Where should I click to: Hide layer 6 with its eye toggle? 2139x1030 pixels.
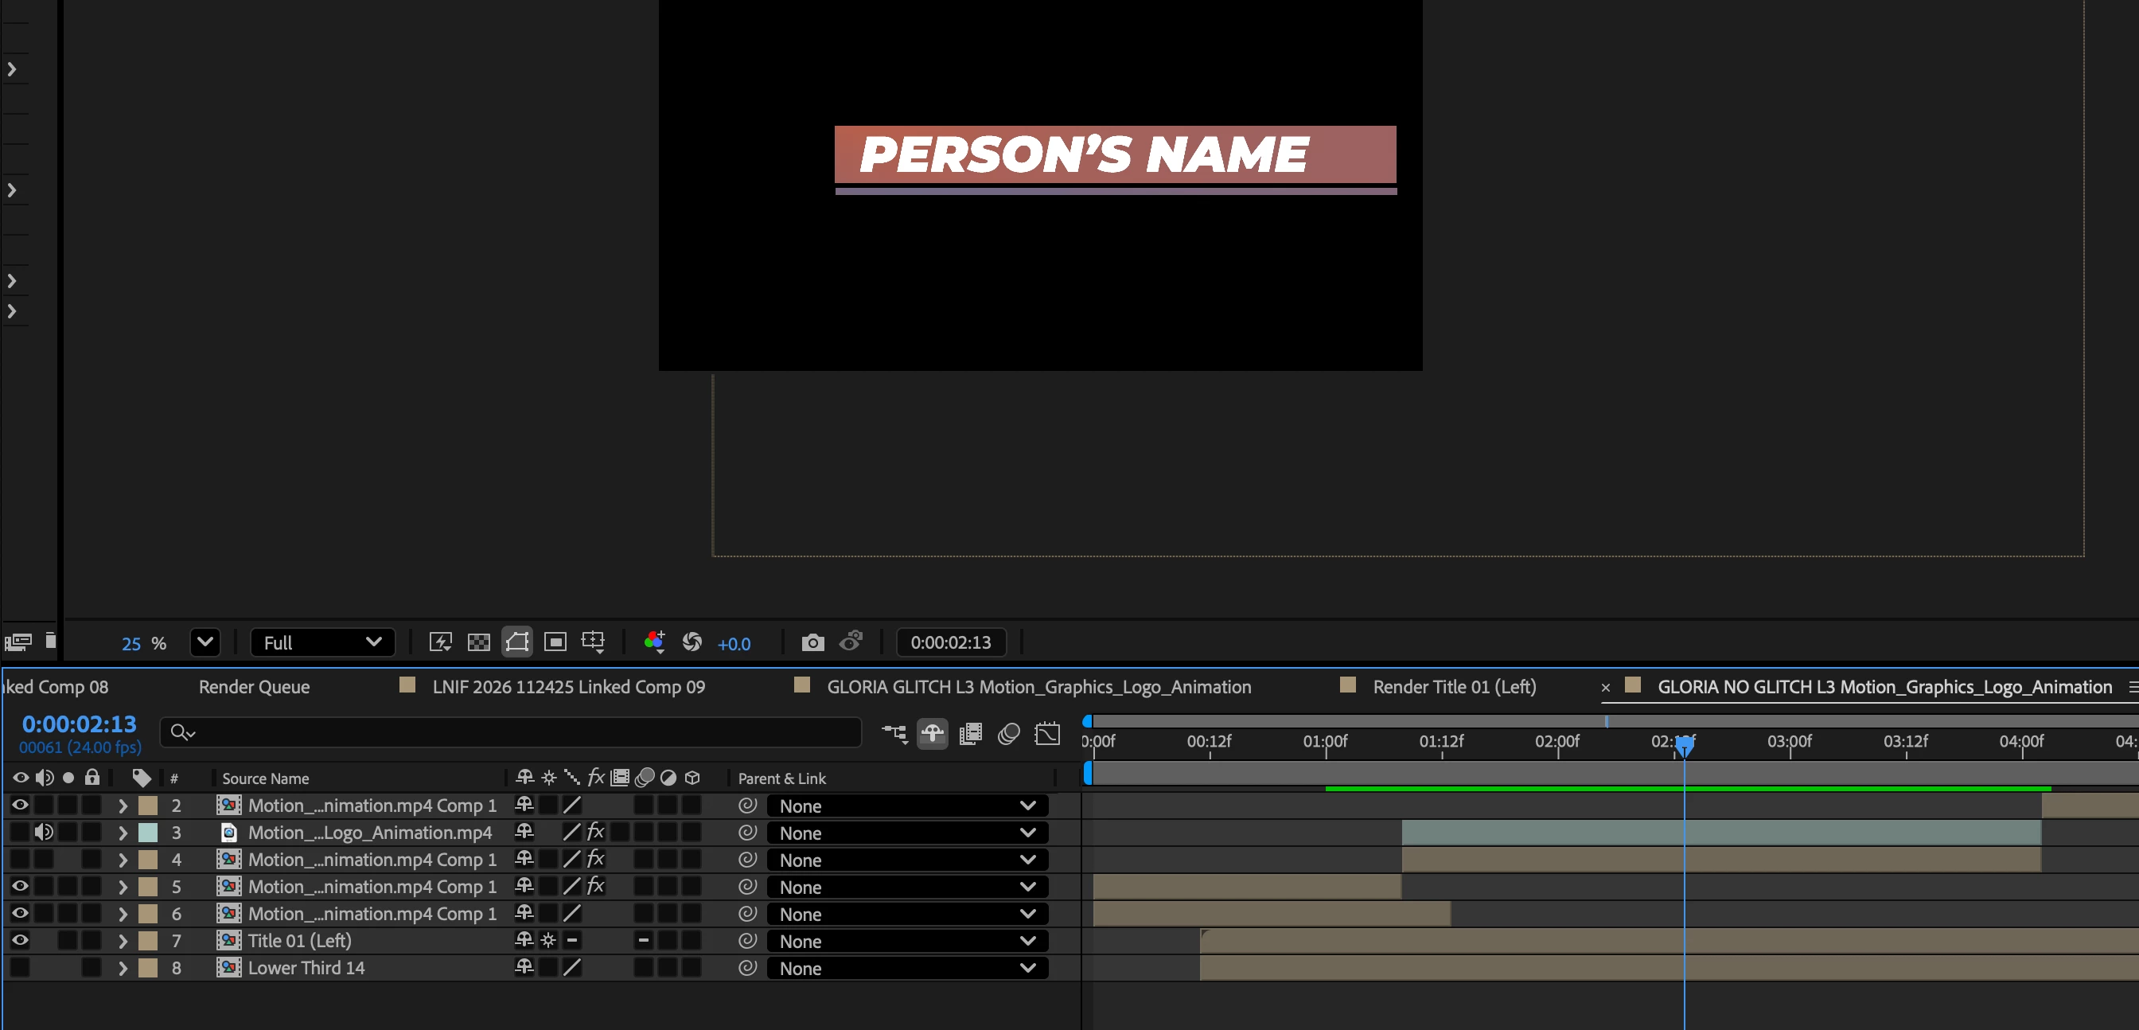[x=20, y=914]
